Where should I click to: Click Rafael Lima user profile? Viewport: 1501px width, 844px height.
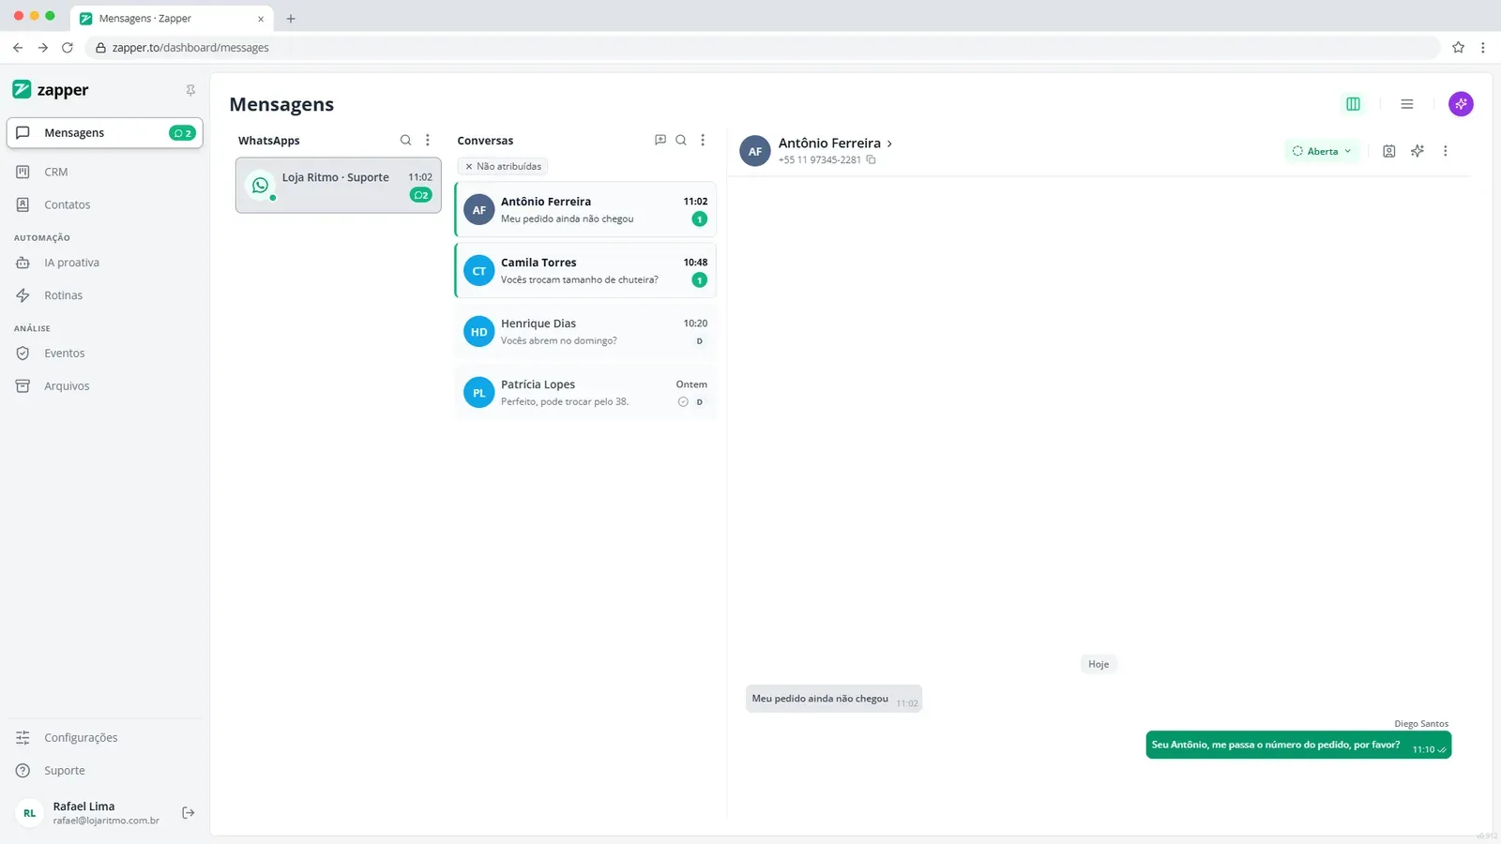(x=89, y=813)
